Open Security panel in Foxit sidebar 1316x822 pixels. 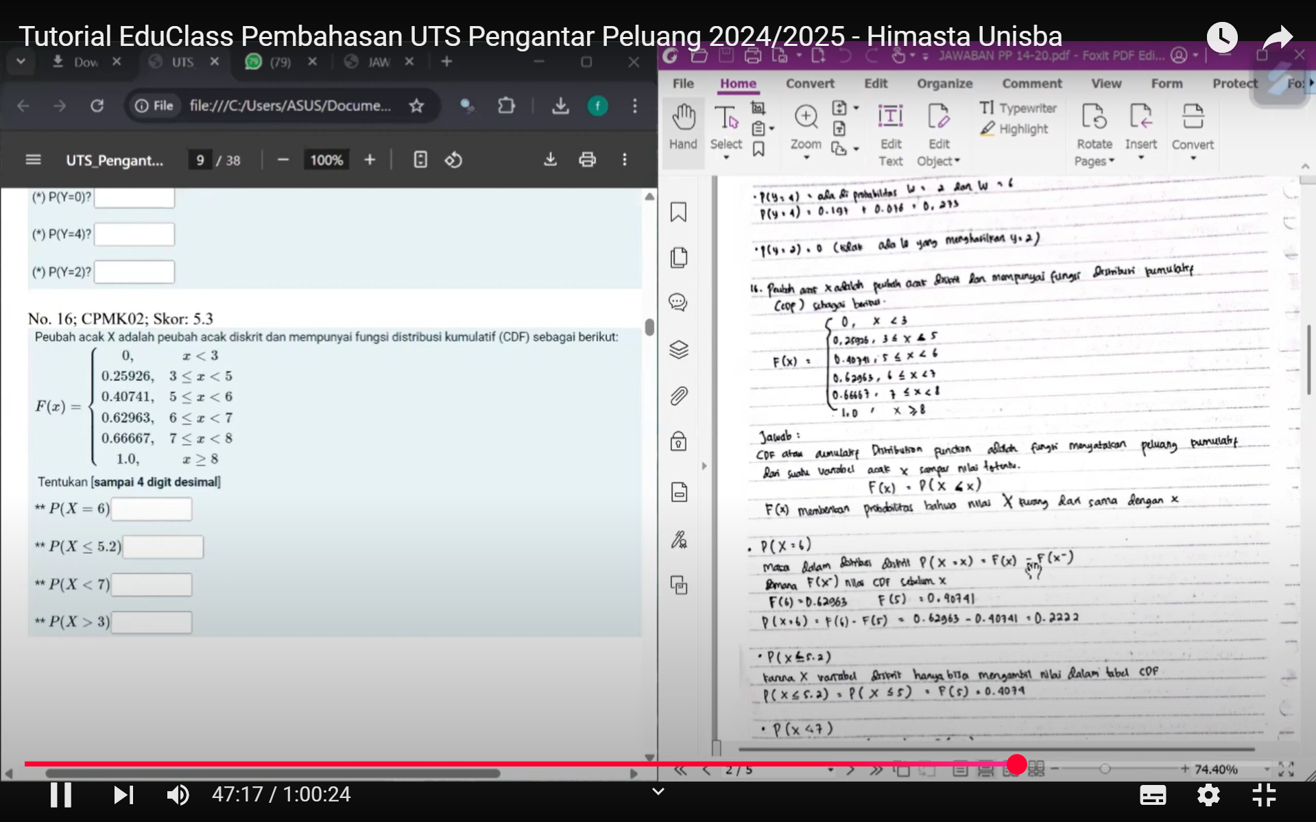tap(678, 442)
